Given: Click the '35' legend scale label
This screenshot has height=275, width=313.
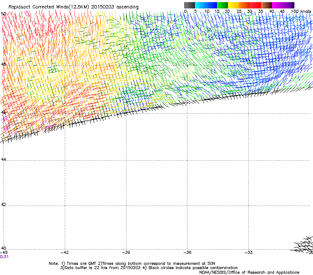Looking at the screenshot, I should (x=261, y=11).
